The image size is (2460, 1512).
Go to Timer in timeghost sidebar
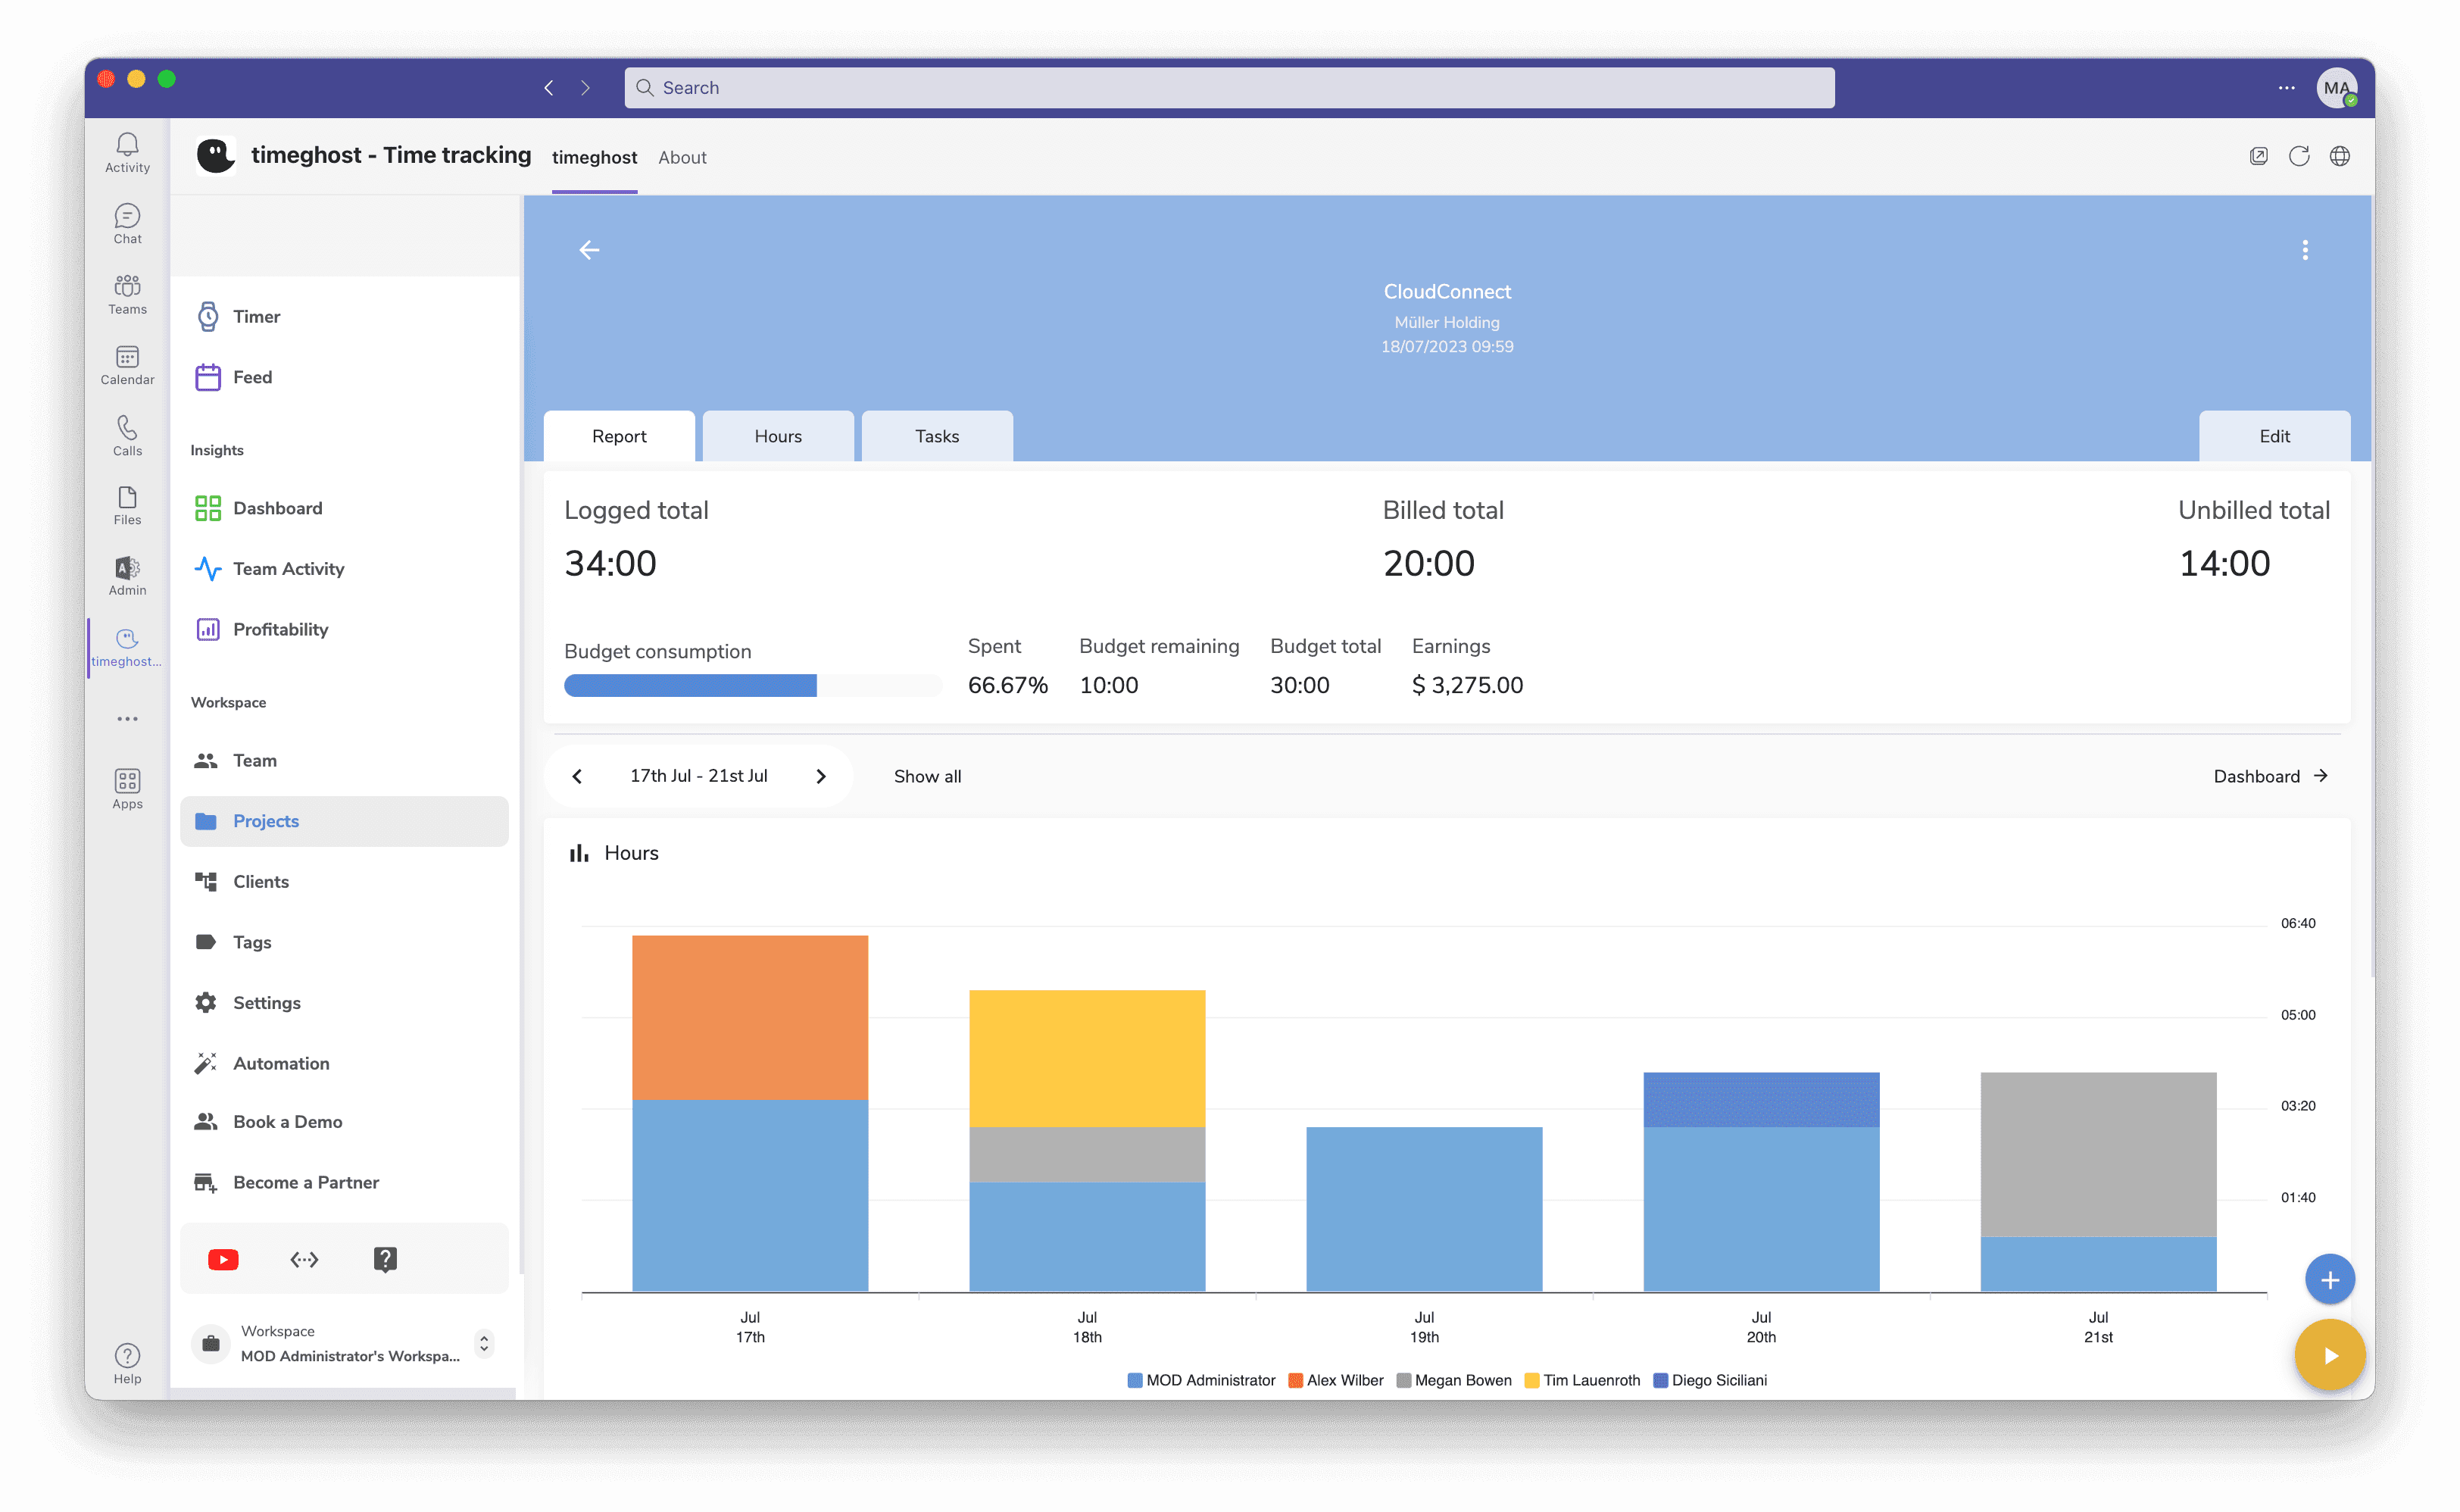pyautogui.click(x=344, y=316)
